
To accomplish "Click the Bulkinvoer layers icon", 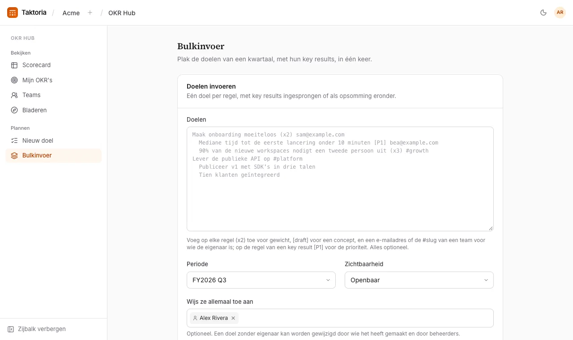I will pos(14,156).
